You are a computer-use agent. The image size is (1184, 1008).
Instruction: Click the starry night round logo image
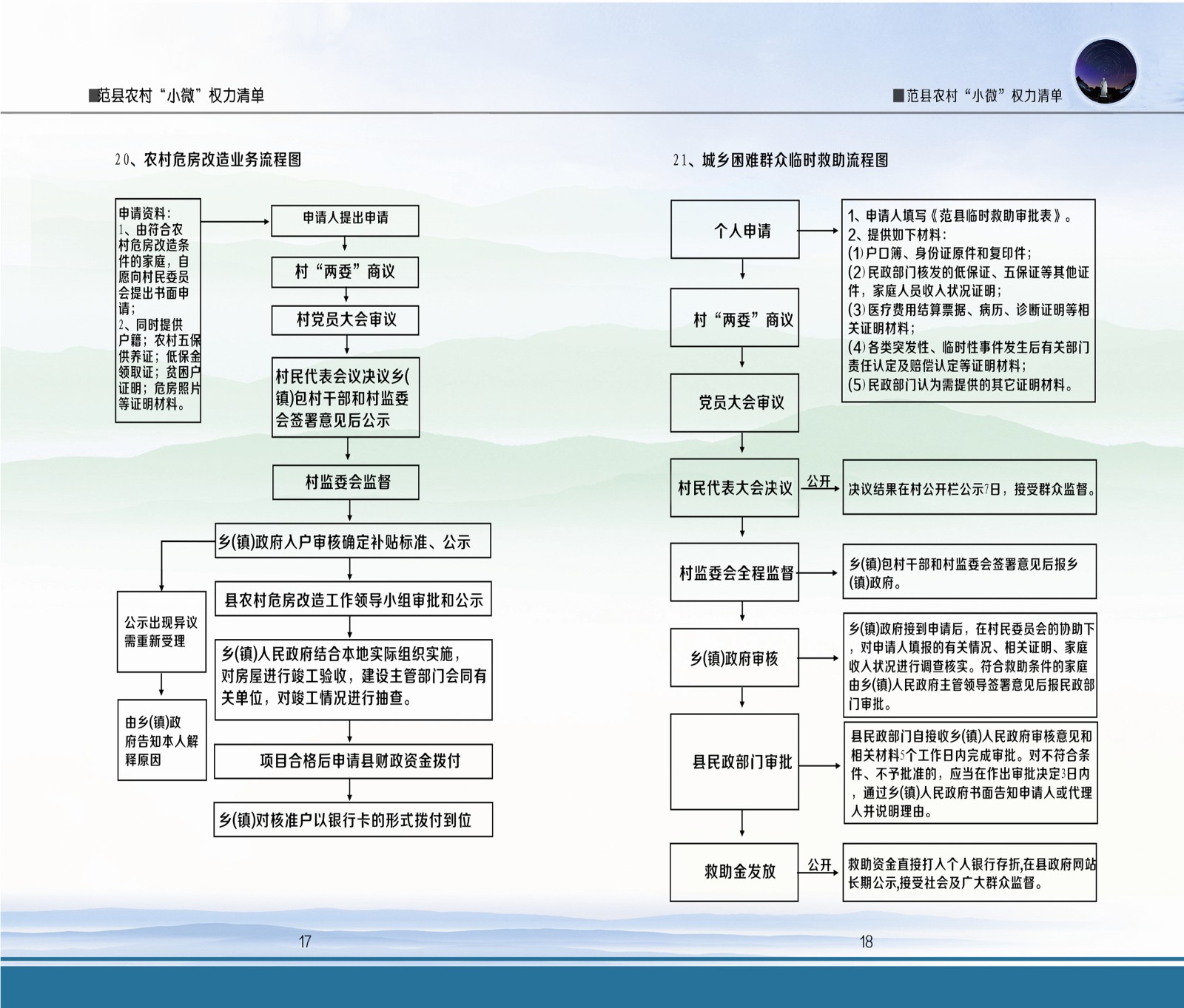pyautogui.click(x=1105, y=72)
